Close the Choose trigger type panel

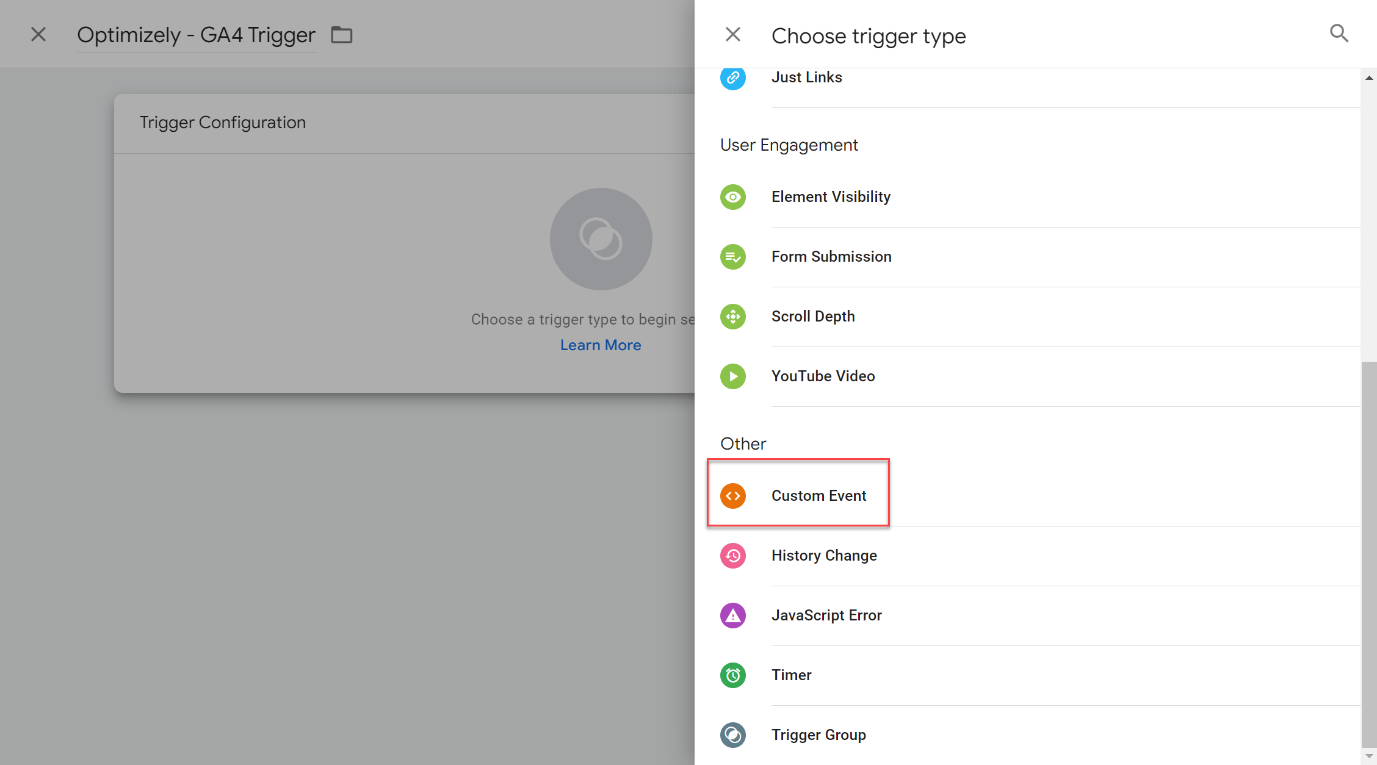pyautogui.click(x=733, y=34)
